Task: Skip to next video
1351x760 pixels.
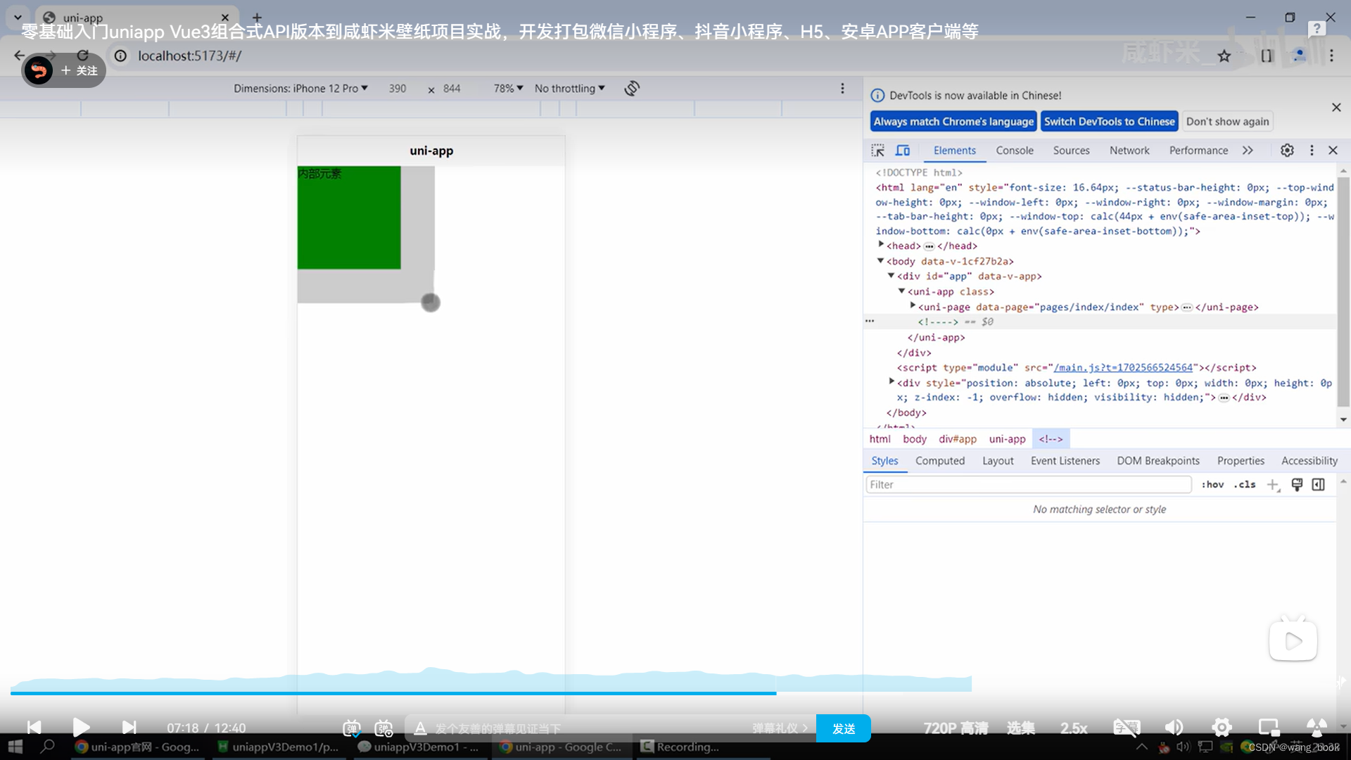Action: (x=129, y=728)
